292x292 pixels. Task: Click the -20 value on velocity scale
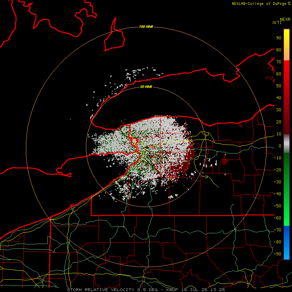pos(277,170)
